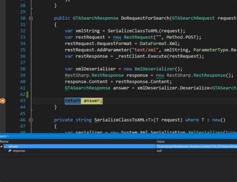The height and width of the screenshot is (182, 237).
Task: Click line number 30 in the gutter
Action: pyautogui.click(x=22, y=18)
